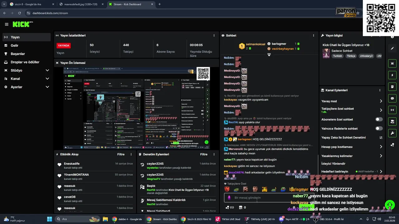
Task: Reload the page with browser refresh button
Action: (20, 13)
